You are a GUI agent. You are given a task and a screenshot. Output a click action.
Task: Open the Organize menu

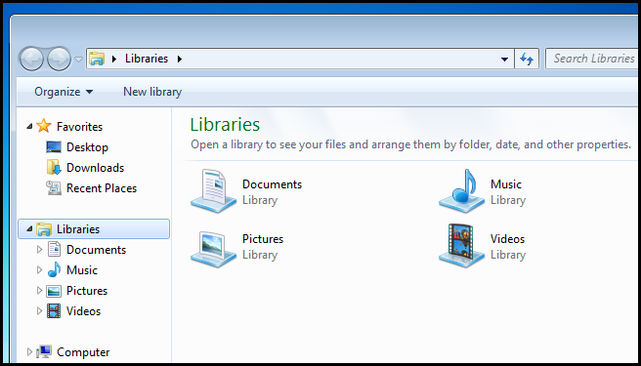tap(64, 92)
